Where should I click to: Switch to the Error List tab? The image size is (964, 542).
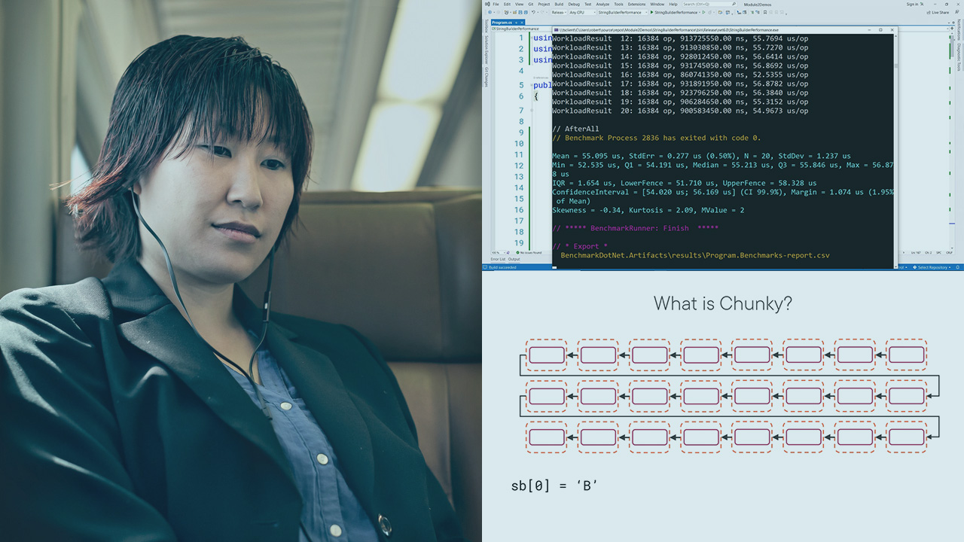[498, 259]
